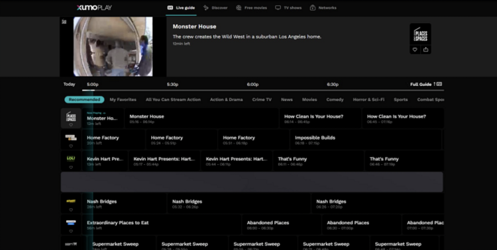This screenshot has height=250, width=497.
Task: Select the Recommended category
Action: click(x=84, y=100)
